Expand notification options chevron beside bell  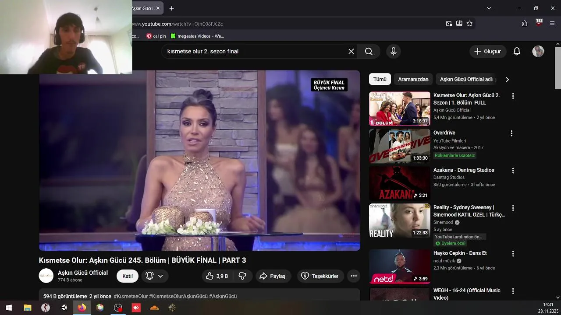pos(160,276)
